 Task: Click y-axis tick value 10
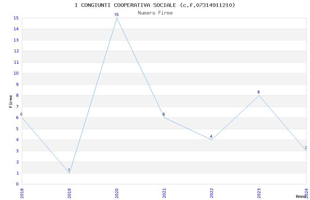(x=16, y=73)
